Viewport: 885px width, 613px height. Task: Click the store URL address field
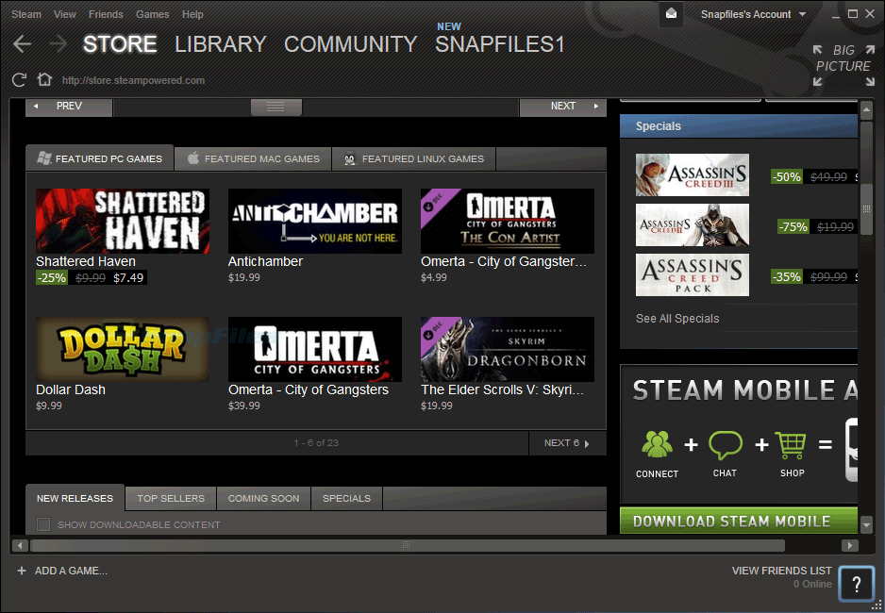coord(133,81)
